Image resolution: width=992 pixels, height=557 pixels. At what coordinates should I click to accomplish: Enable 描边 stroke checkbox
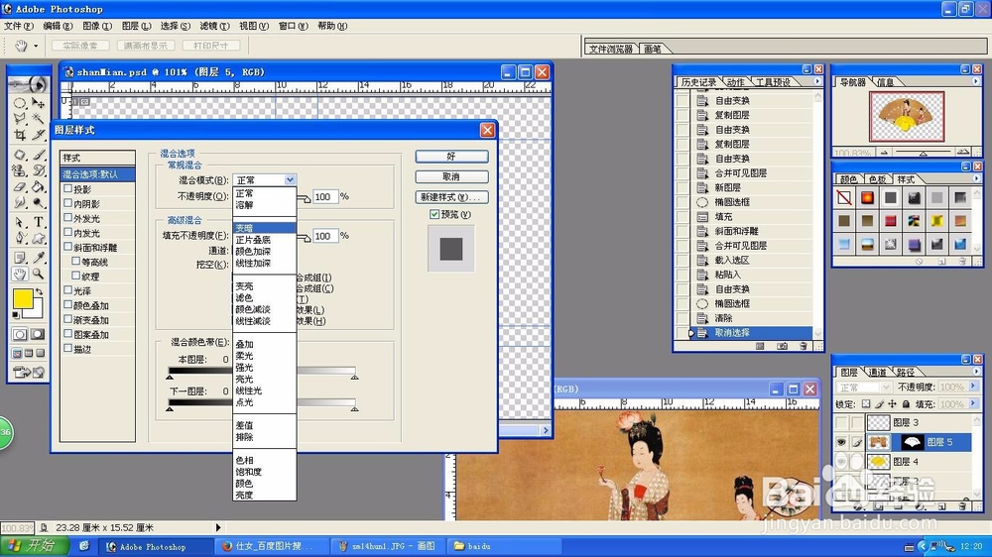tap(67, 348)
